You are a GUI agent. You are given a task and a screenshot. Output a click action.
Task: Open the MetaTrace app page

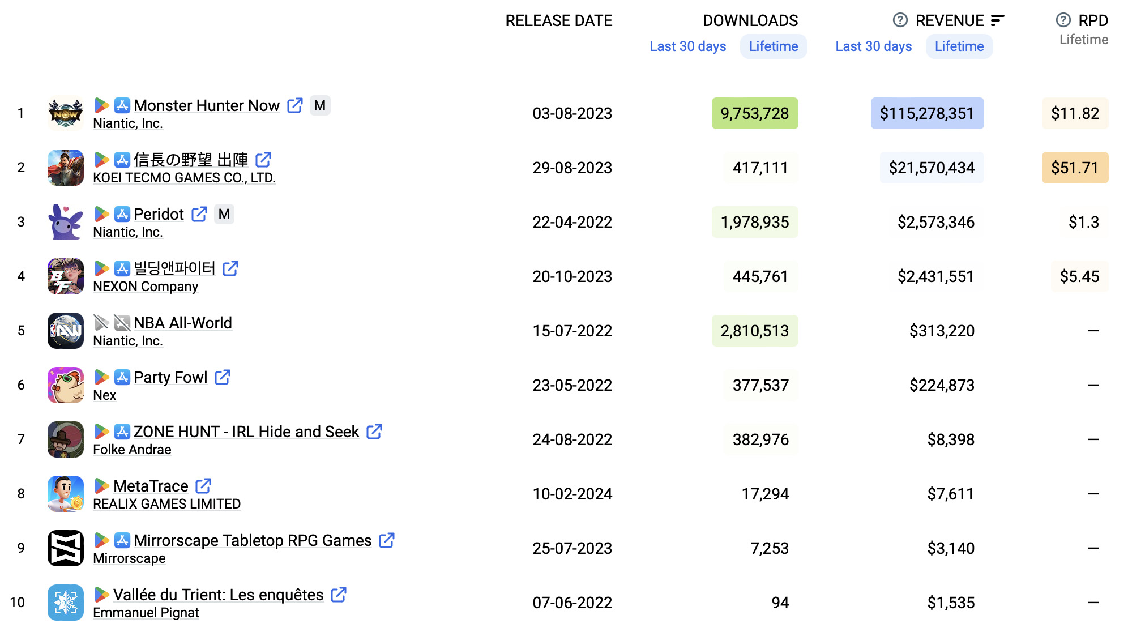pyautogui.click(x=151, y=486)
